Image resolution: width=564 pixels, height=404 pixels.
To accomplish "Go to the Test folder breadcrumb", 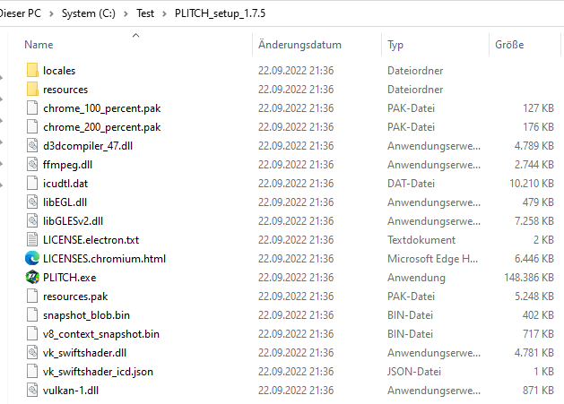I will click(x=145, y=13).
